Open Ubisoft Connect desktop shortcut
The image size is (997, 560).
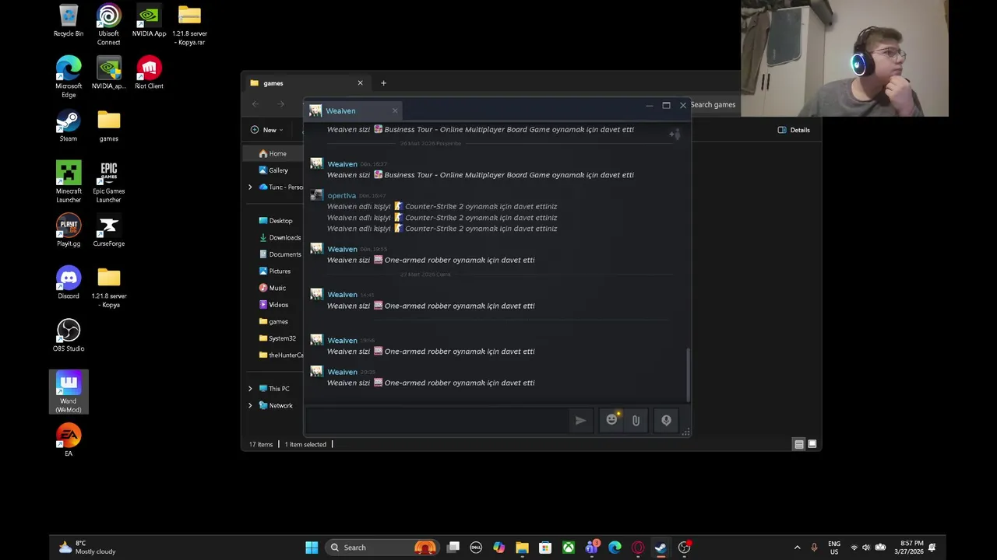point(108,25)
